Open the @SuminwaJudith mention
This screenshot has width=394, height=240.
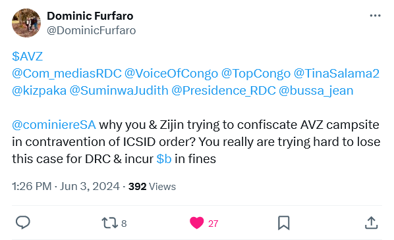coord(119,91)
